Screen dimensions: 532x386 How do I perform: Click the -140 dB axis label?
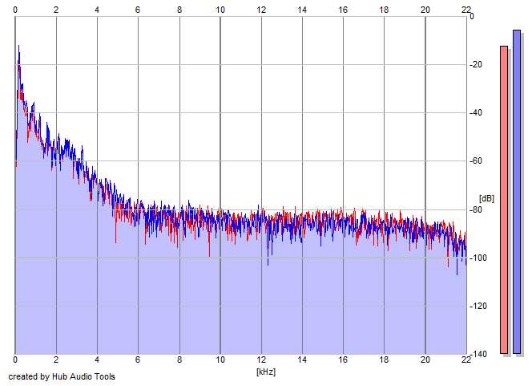tap(478, 354)
